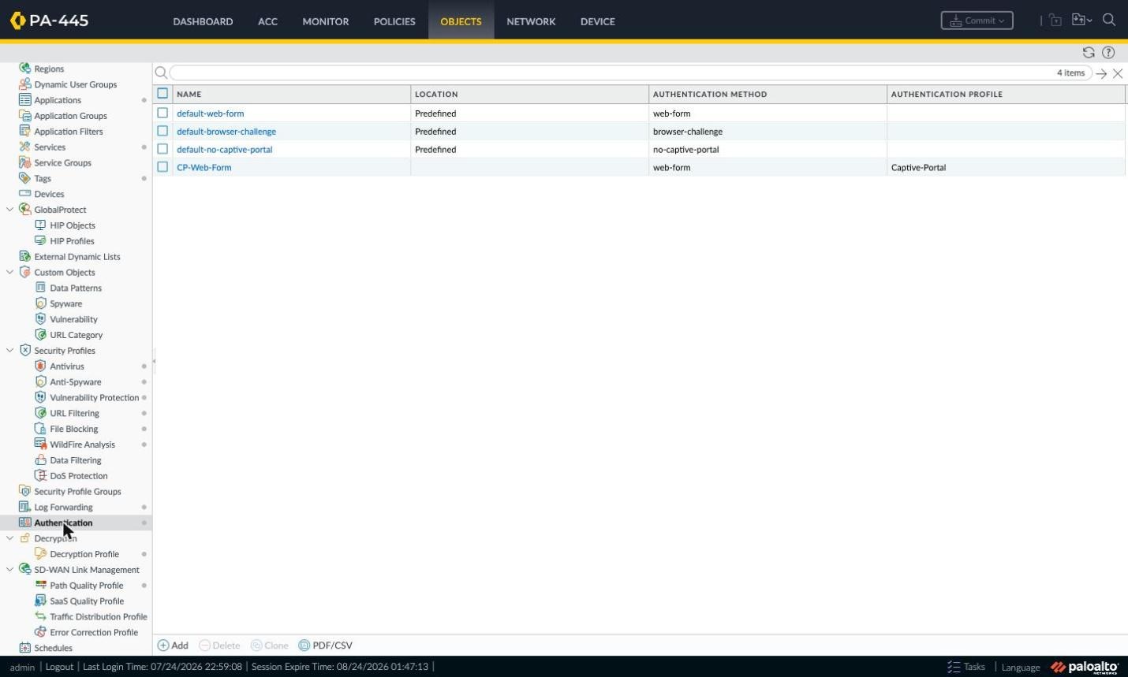Click the Log Forwarding icon
This screenshot has width=1128, height=677.
(24, 507)
